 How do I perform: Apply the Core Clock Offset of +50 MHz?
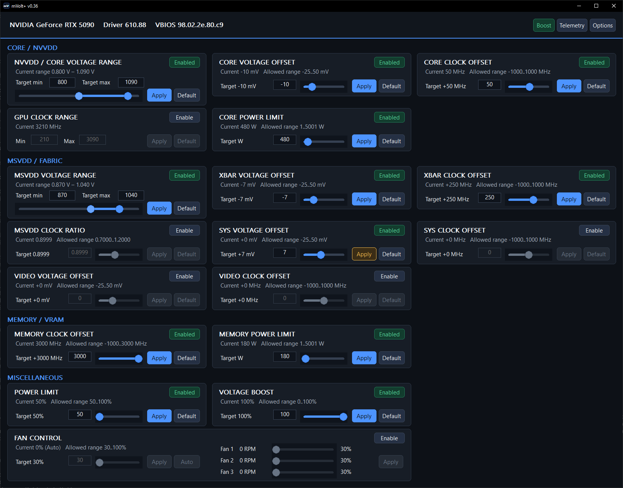[569, 86]
